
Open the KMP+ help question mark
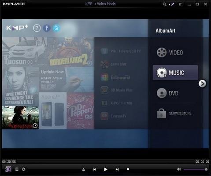[x=37, y=28]
